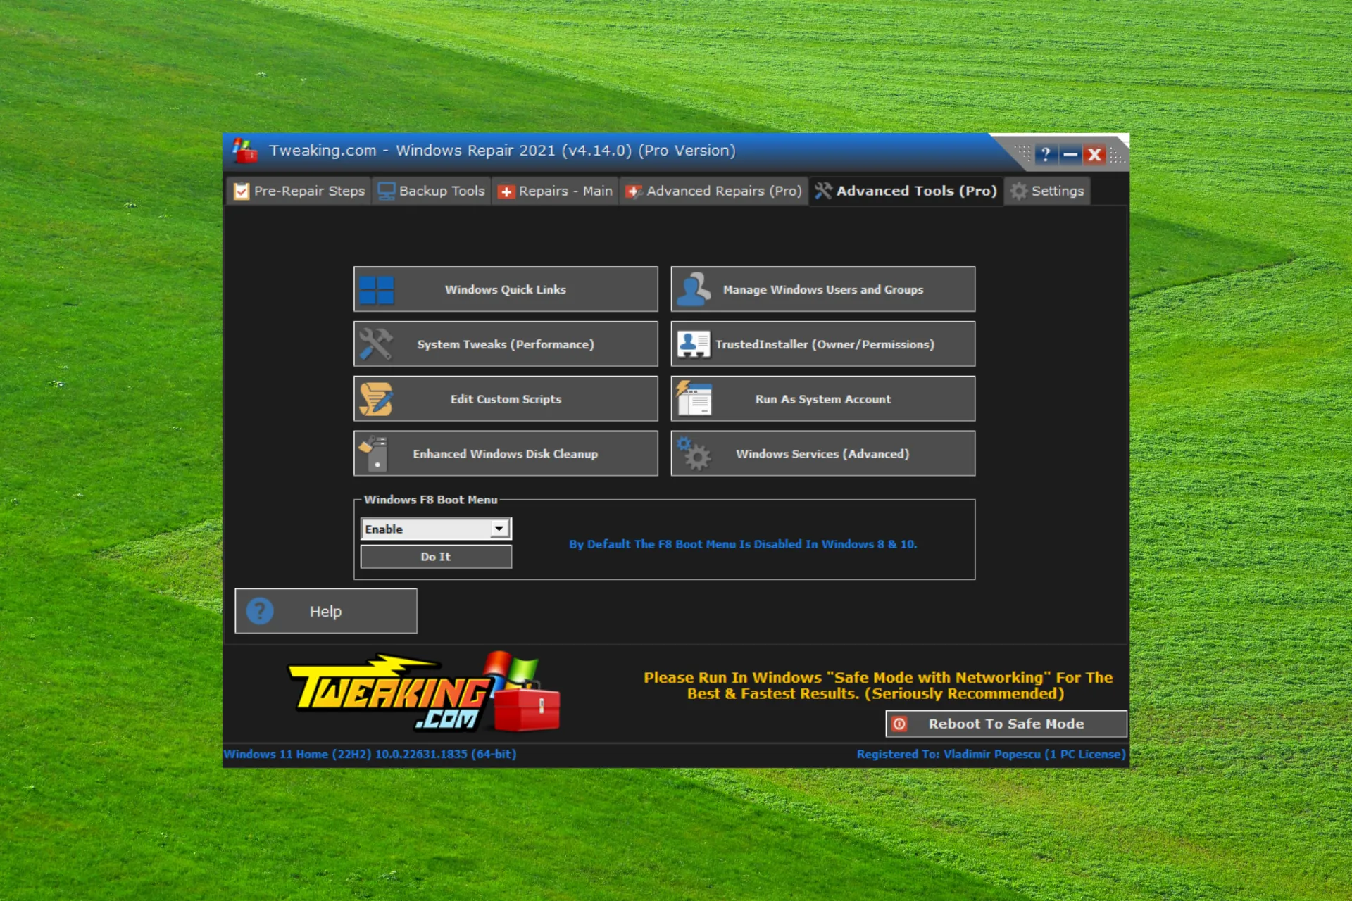Click the user silhouette icon
Viewport: 1352px width, 901px height.
click(x=694, y=289)
